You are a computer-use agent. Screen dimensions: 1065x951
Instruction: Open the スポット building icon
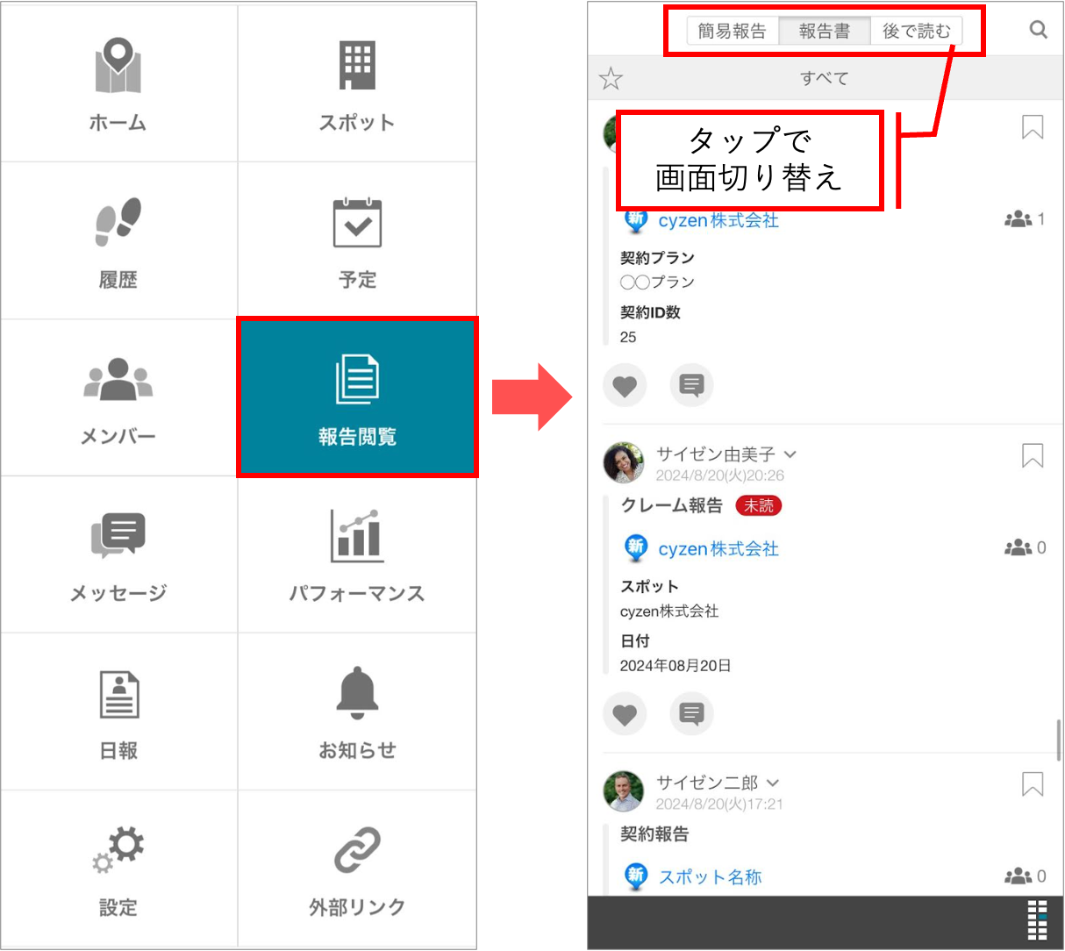coord(357,66)
